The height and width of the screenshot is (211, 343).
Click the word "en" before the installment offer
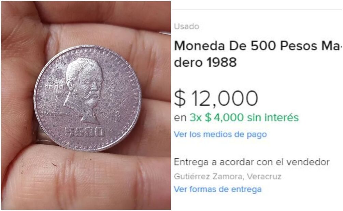pos(180,118)
